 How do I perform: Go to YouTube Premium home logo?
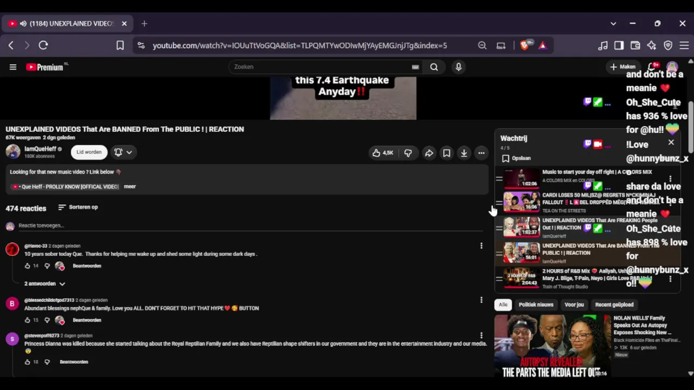46,67
